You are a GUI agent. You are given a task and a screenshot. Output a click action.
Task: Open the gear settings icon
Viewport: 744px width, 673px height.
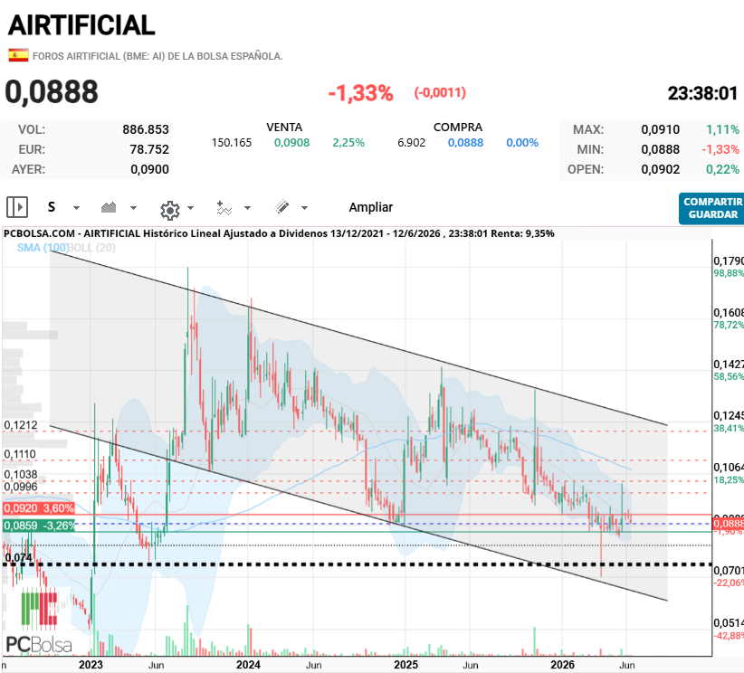pyautogui.click(x=170, y=210)
